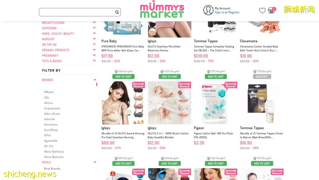Click the My Account avatar icon
Image resolution: width=319 pixels, height=180 pixels.
point(208,10)
